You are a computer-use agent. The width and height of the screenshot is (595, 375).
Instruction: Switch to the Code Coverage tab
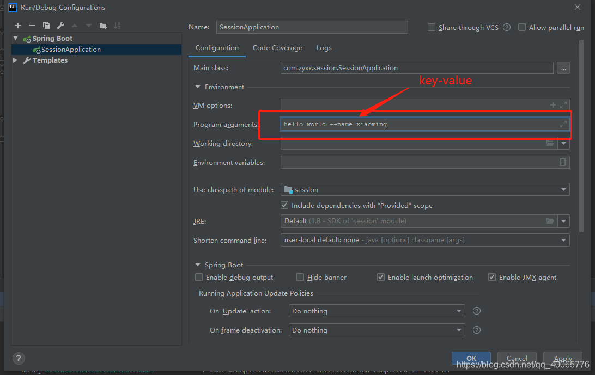[277, 48]
